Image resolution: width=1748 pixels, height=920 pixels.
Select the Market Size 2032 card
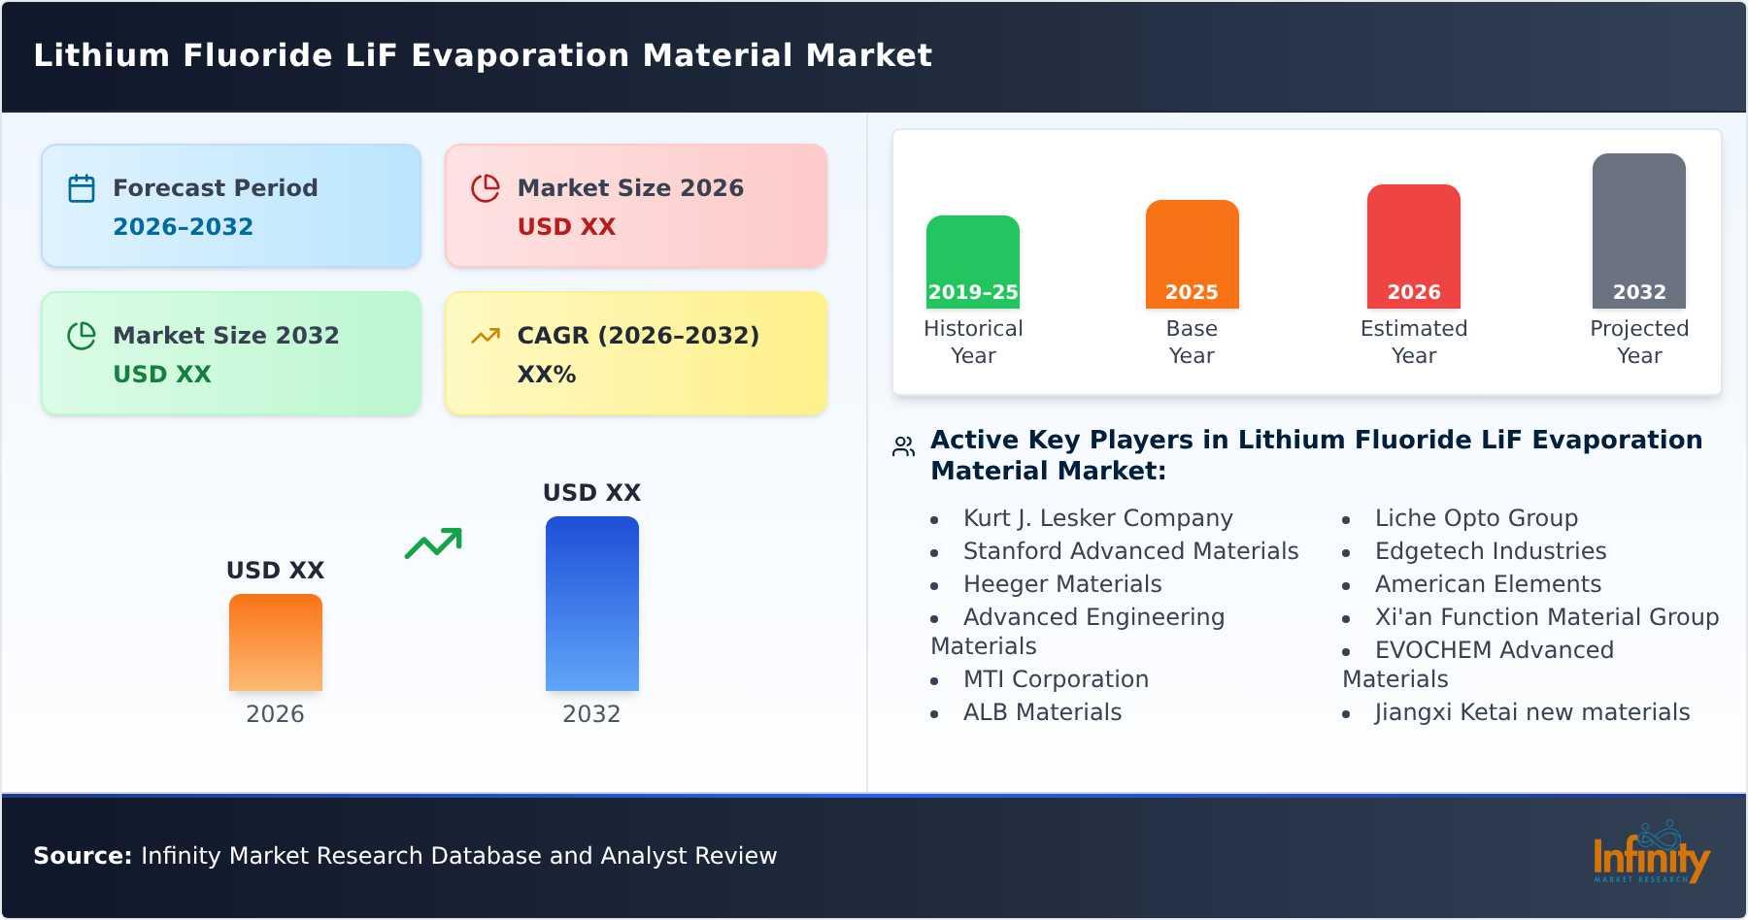tap(231, 353)
